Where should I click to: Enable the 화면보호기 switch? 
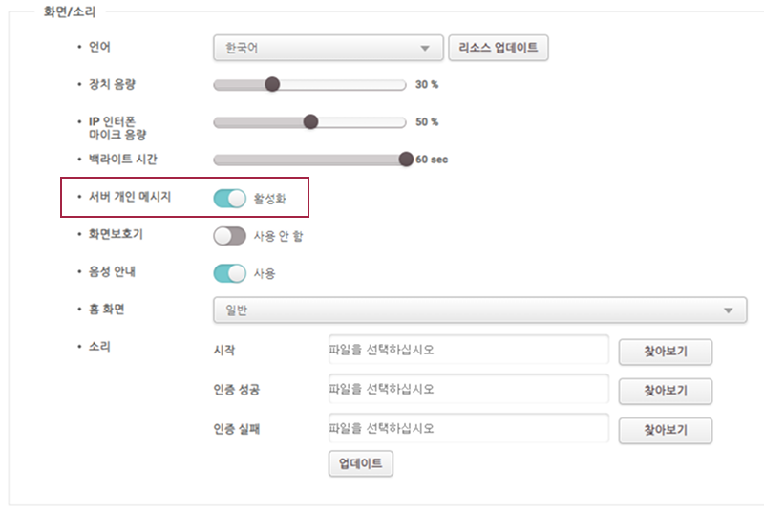point(229,236)
